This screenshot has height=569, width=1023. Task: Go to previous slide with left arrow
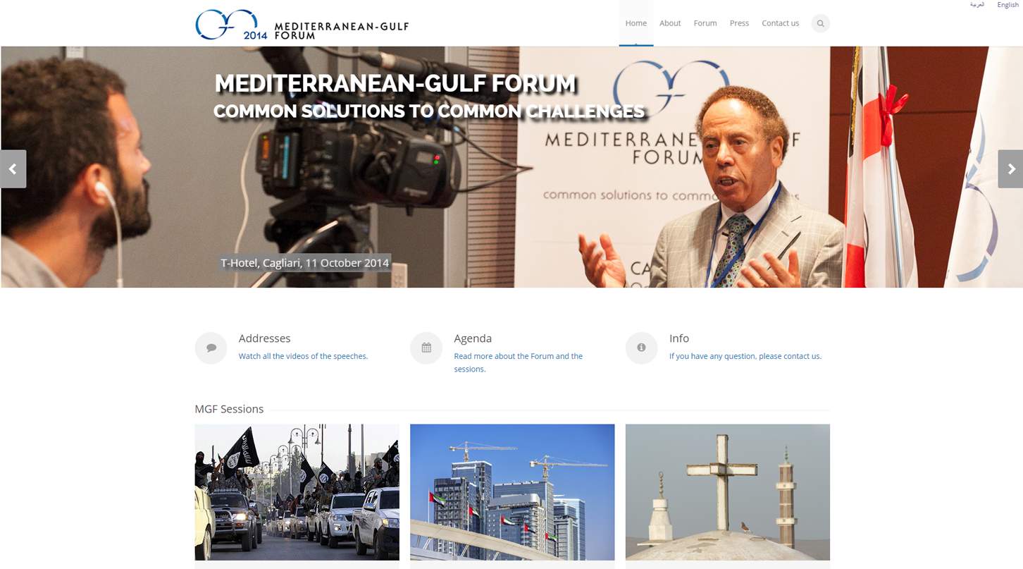pyautogui.click(x=13, y=169)
